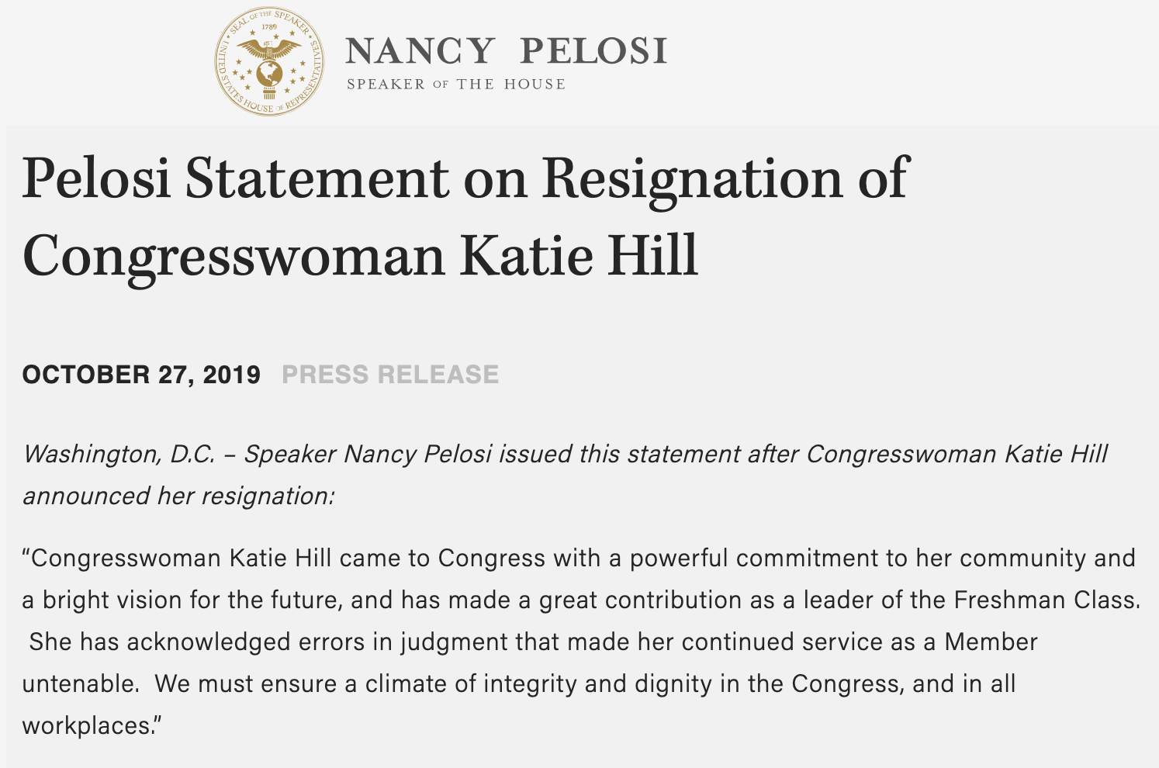Click the word PELOSI in the header
Screen dimensions: 1159x768
(x=593, y=51)
